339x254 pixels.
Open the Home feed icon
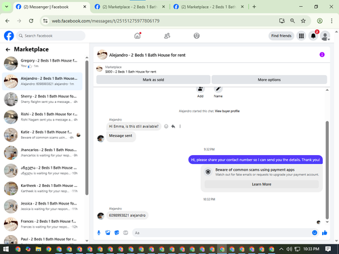click(138, 36)
